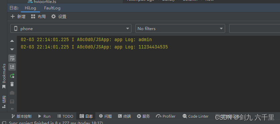Click the scroll up arrow icon
280x124 pixels.
(12, 41)
